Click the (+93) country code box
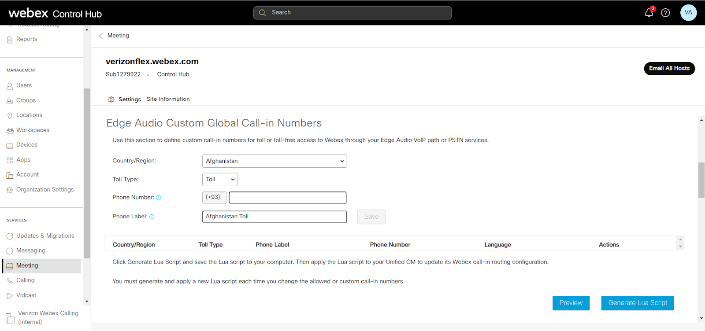This screenshot has height=331, width=705. pos(215,198)
